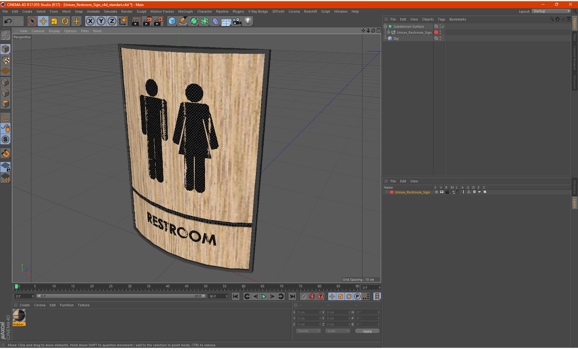Activate the Scale tool in top toolbar
Screen dimensions: 578x349
(x=54, y=21)
